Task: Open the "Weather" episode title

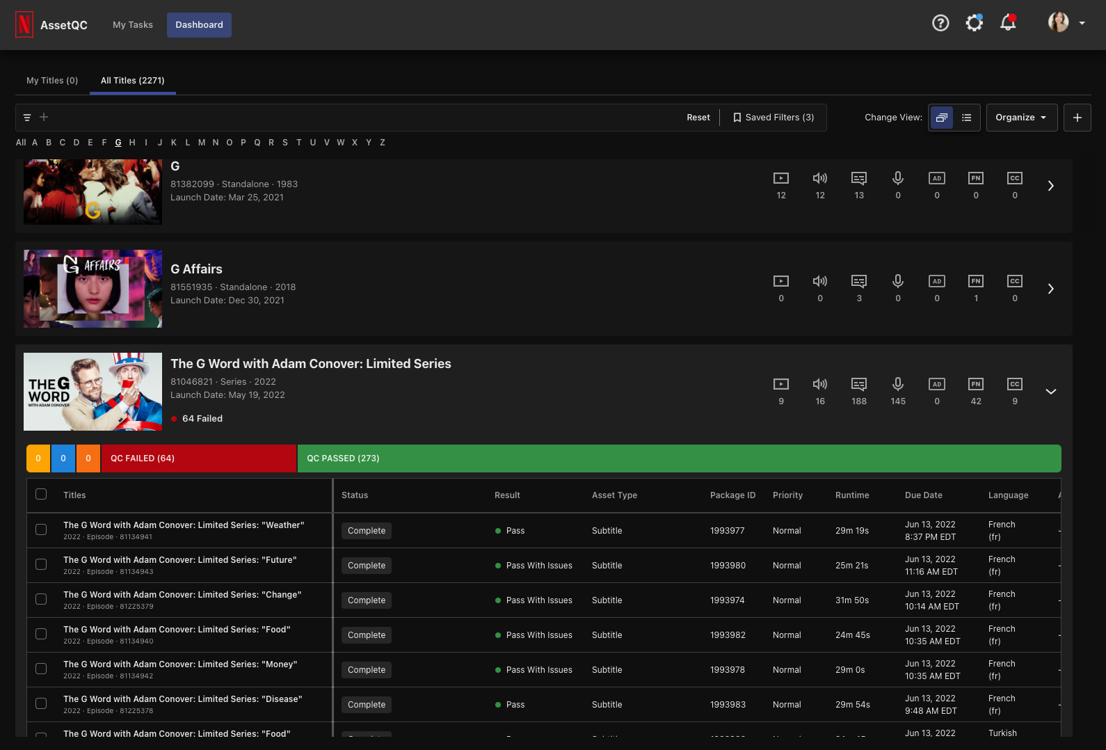Action: tap(184, 525)
